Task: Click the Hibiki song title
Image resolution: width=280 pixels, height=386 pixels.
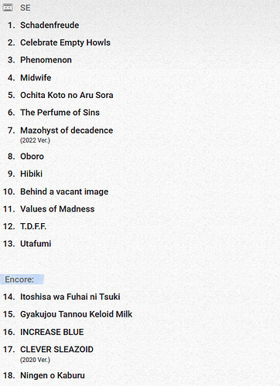Action: click(x=31, y=174)
